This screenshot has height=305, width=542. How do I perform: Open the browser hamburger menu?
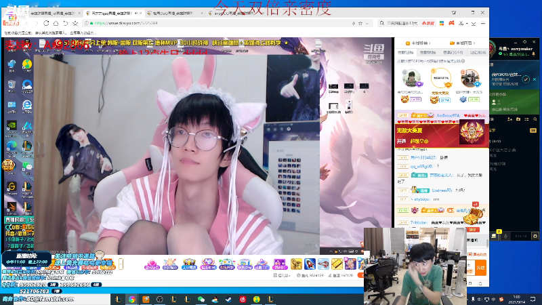point(483,23)
